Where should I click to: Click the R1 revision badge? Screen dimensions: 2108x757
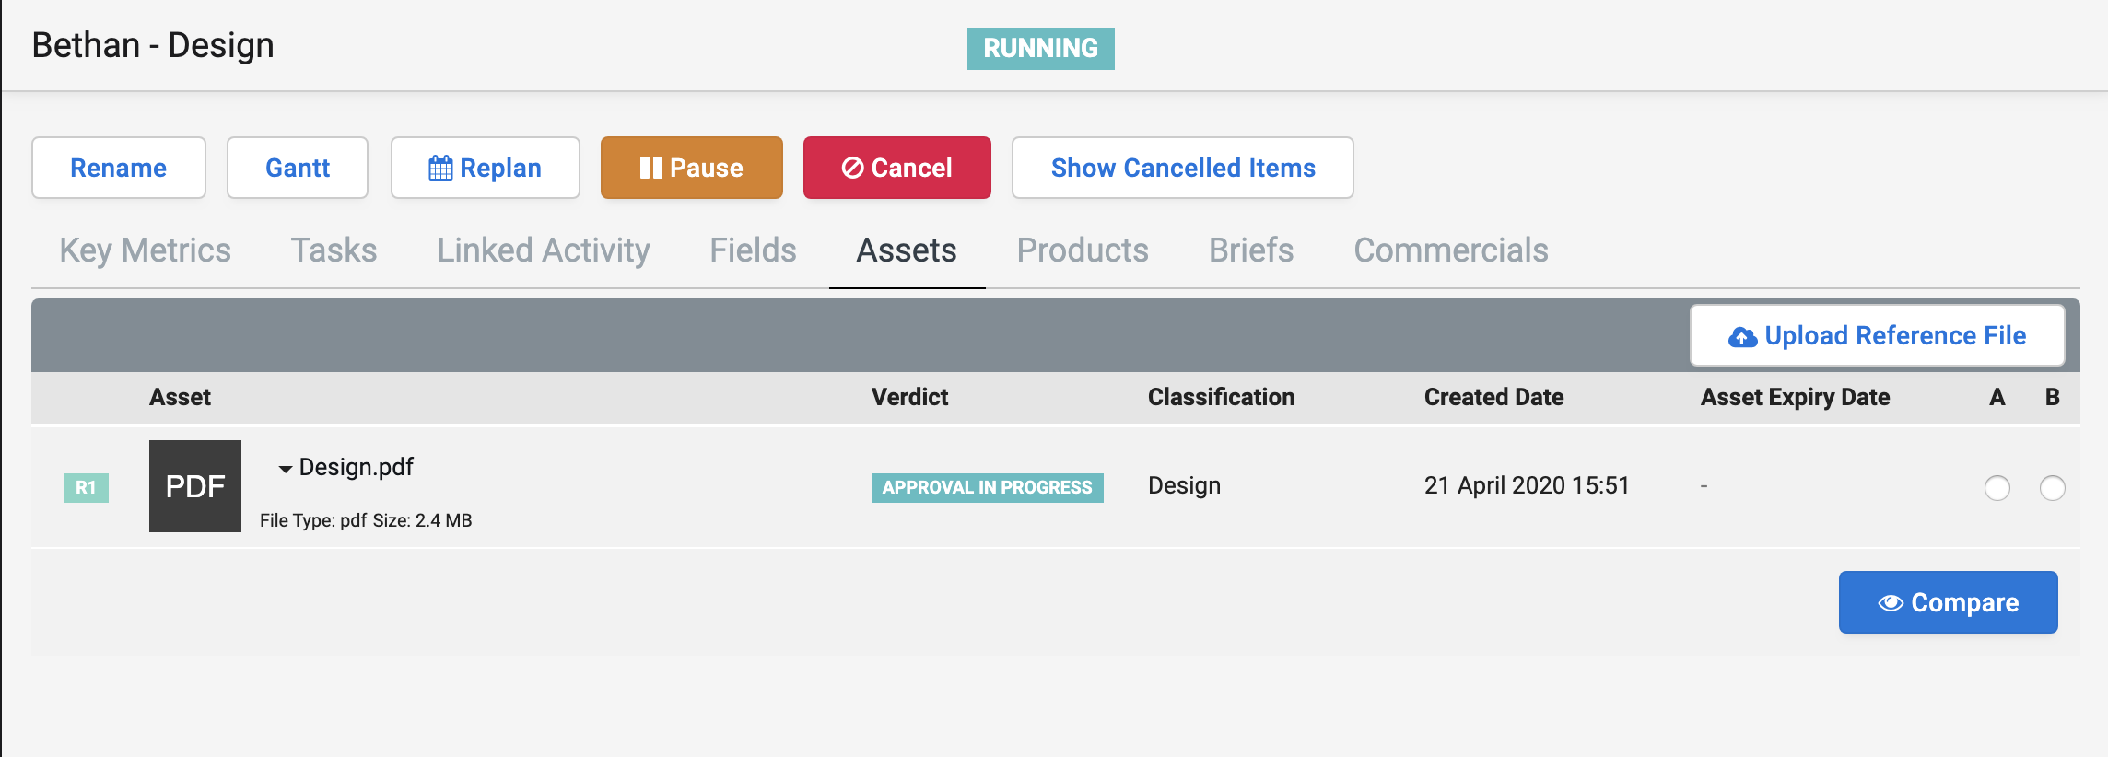(x=87, y=487)
